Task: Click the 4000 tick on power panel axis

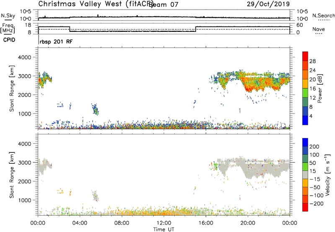Action: pyautogui.click(x=25, y=57)
